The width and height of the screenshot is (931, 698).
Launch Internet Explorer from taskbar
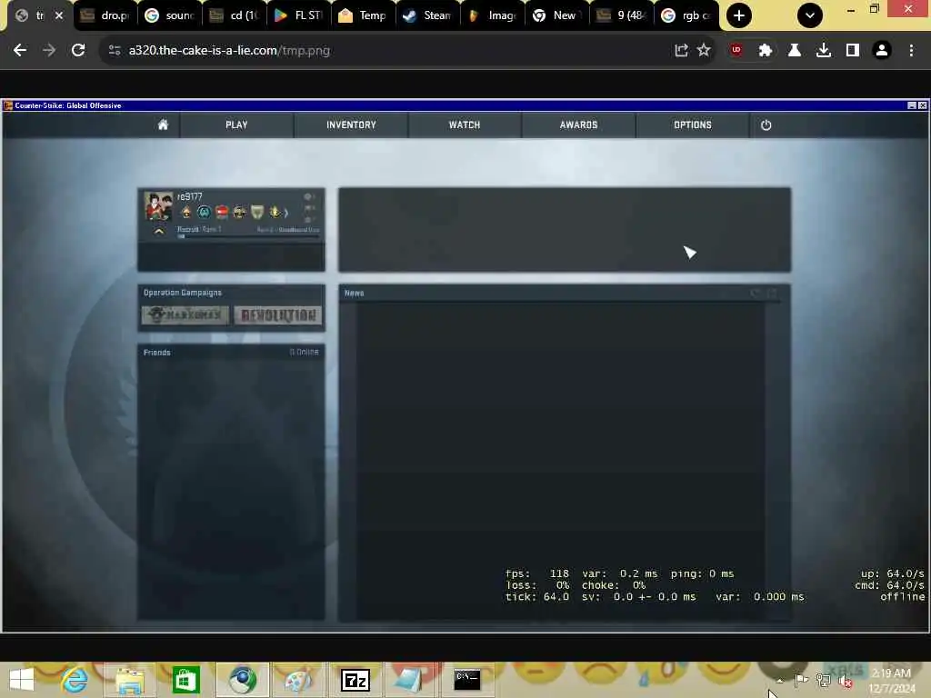75,680
